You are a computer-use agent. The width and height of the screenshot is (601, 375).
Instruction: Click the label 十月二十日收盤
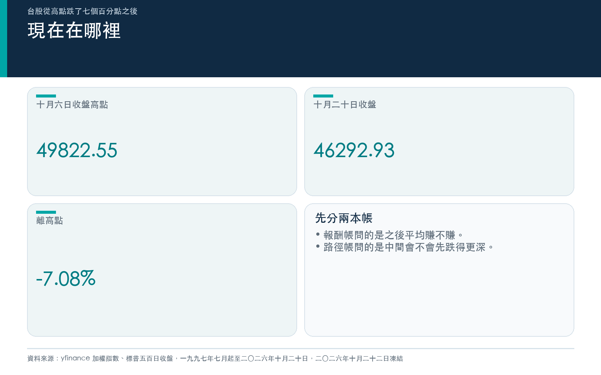click(x=345, y=105)
